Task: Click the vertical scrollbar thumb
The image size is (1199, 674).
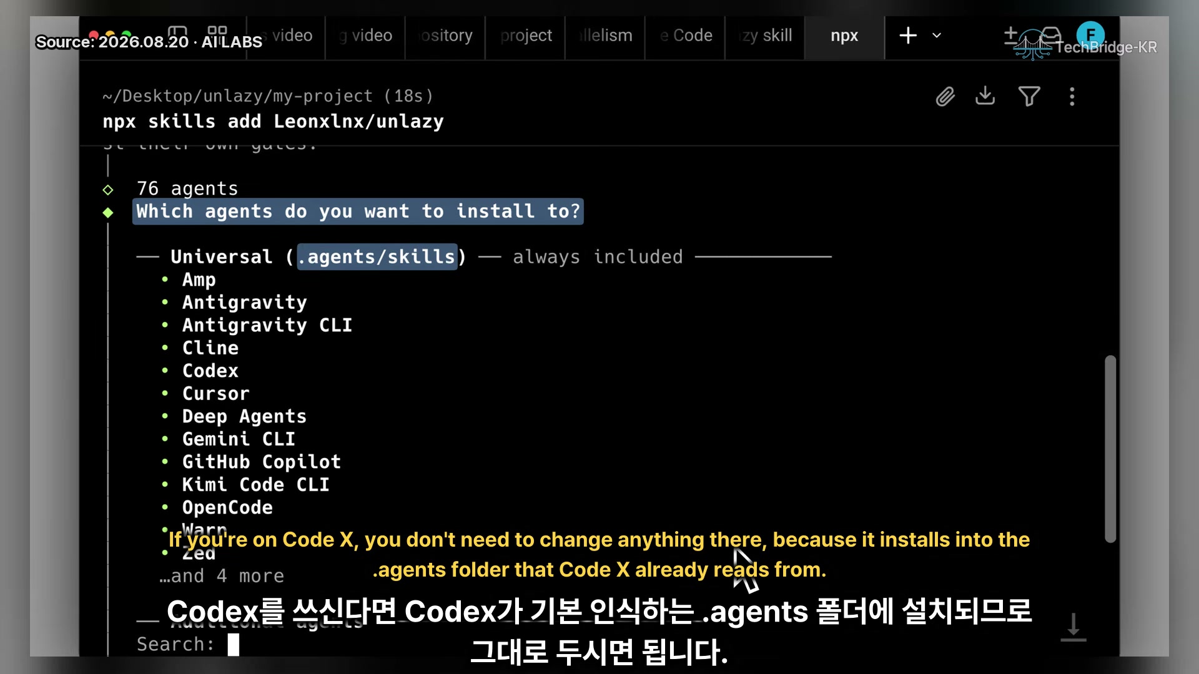Action: click(1110, 449)
